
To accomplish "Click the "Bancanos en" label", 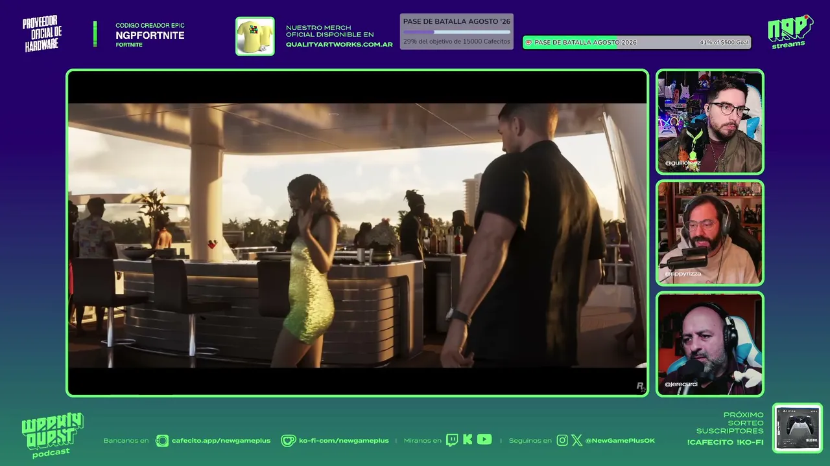I will (126, 441).
